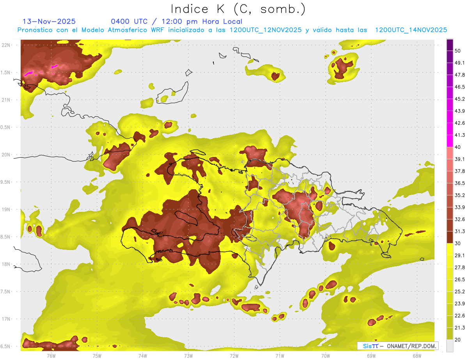Pick the dark brown swatch between 30 and 31.3
The height and width of the screenshot is (361, 468).
tap(450, 237)
